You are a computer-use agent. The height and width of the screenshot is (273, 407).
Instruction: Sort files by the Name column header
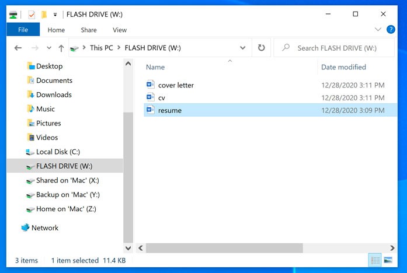tap(155, 67)
